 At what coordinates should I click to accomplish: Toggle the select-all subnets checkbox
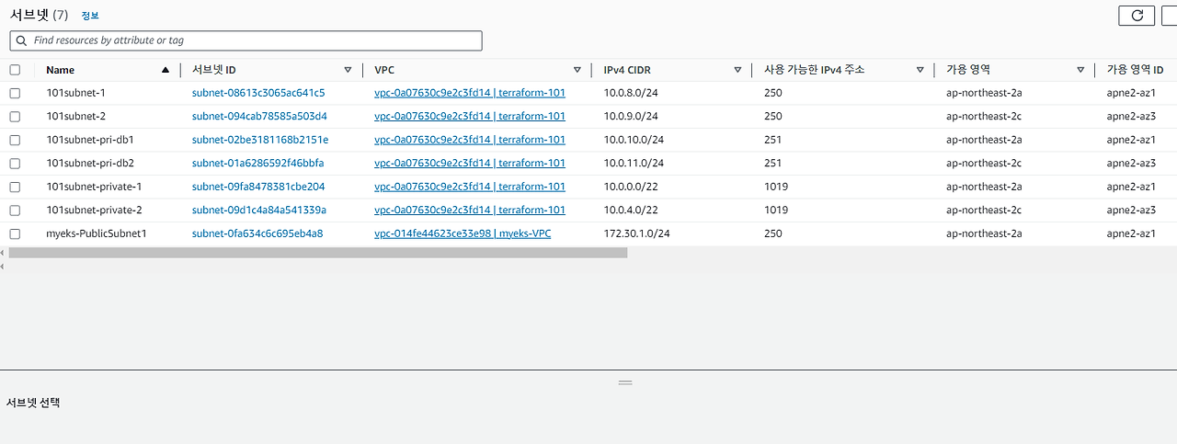click(x=15, y=70)
